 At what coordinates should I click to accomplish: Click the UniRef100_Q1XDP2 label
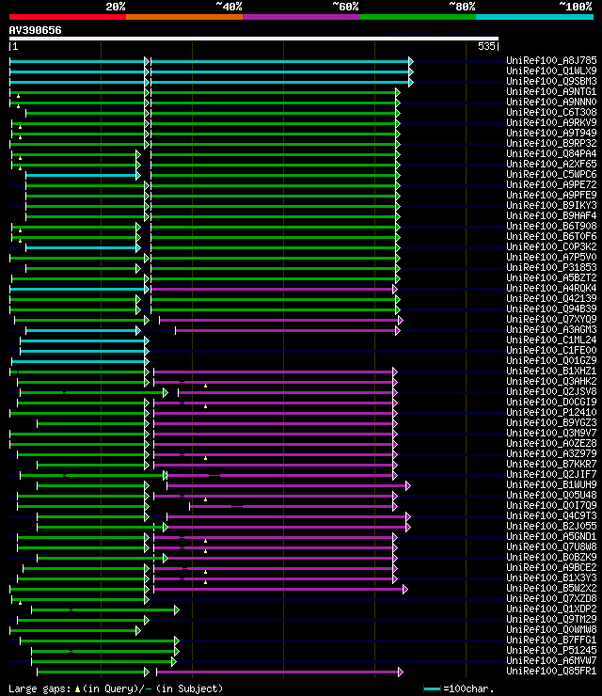point(551,609)
